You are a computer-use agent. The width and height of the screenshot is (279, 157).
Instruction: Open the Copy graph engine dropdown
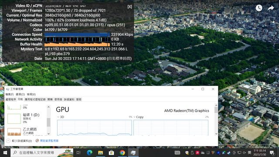(135, 117)
